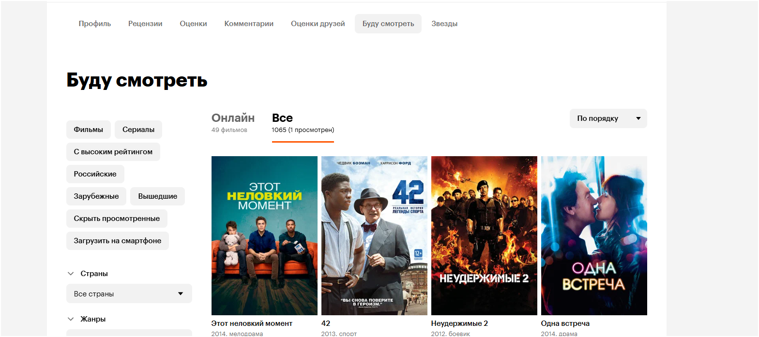This screenshot has width=759, height=337.
Task: Open the Профиль menu item
Action: [95, 24]
